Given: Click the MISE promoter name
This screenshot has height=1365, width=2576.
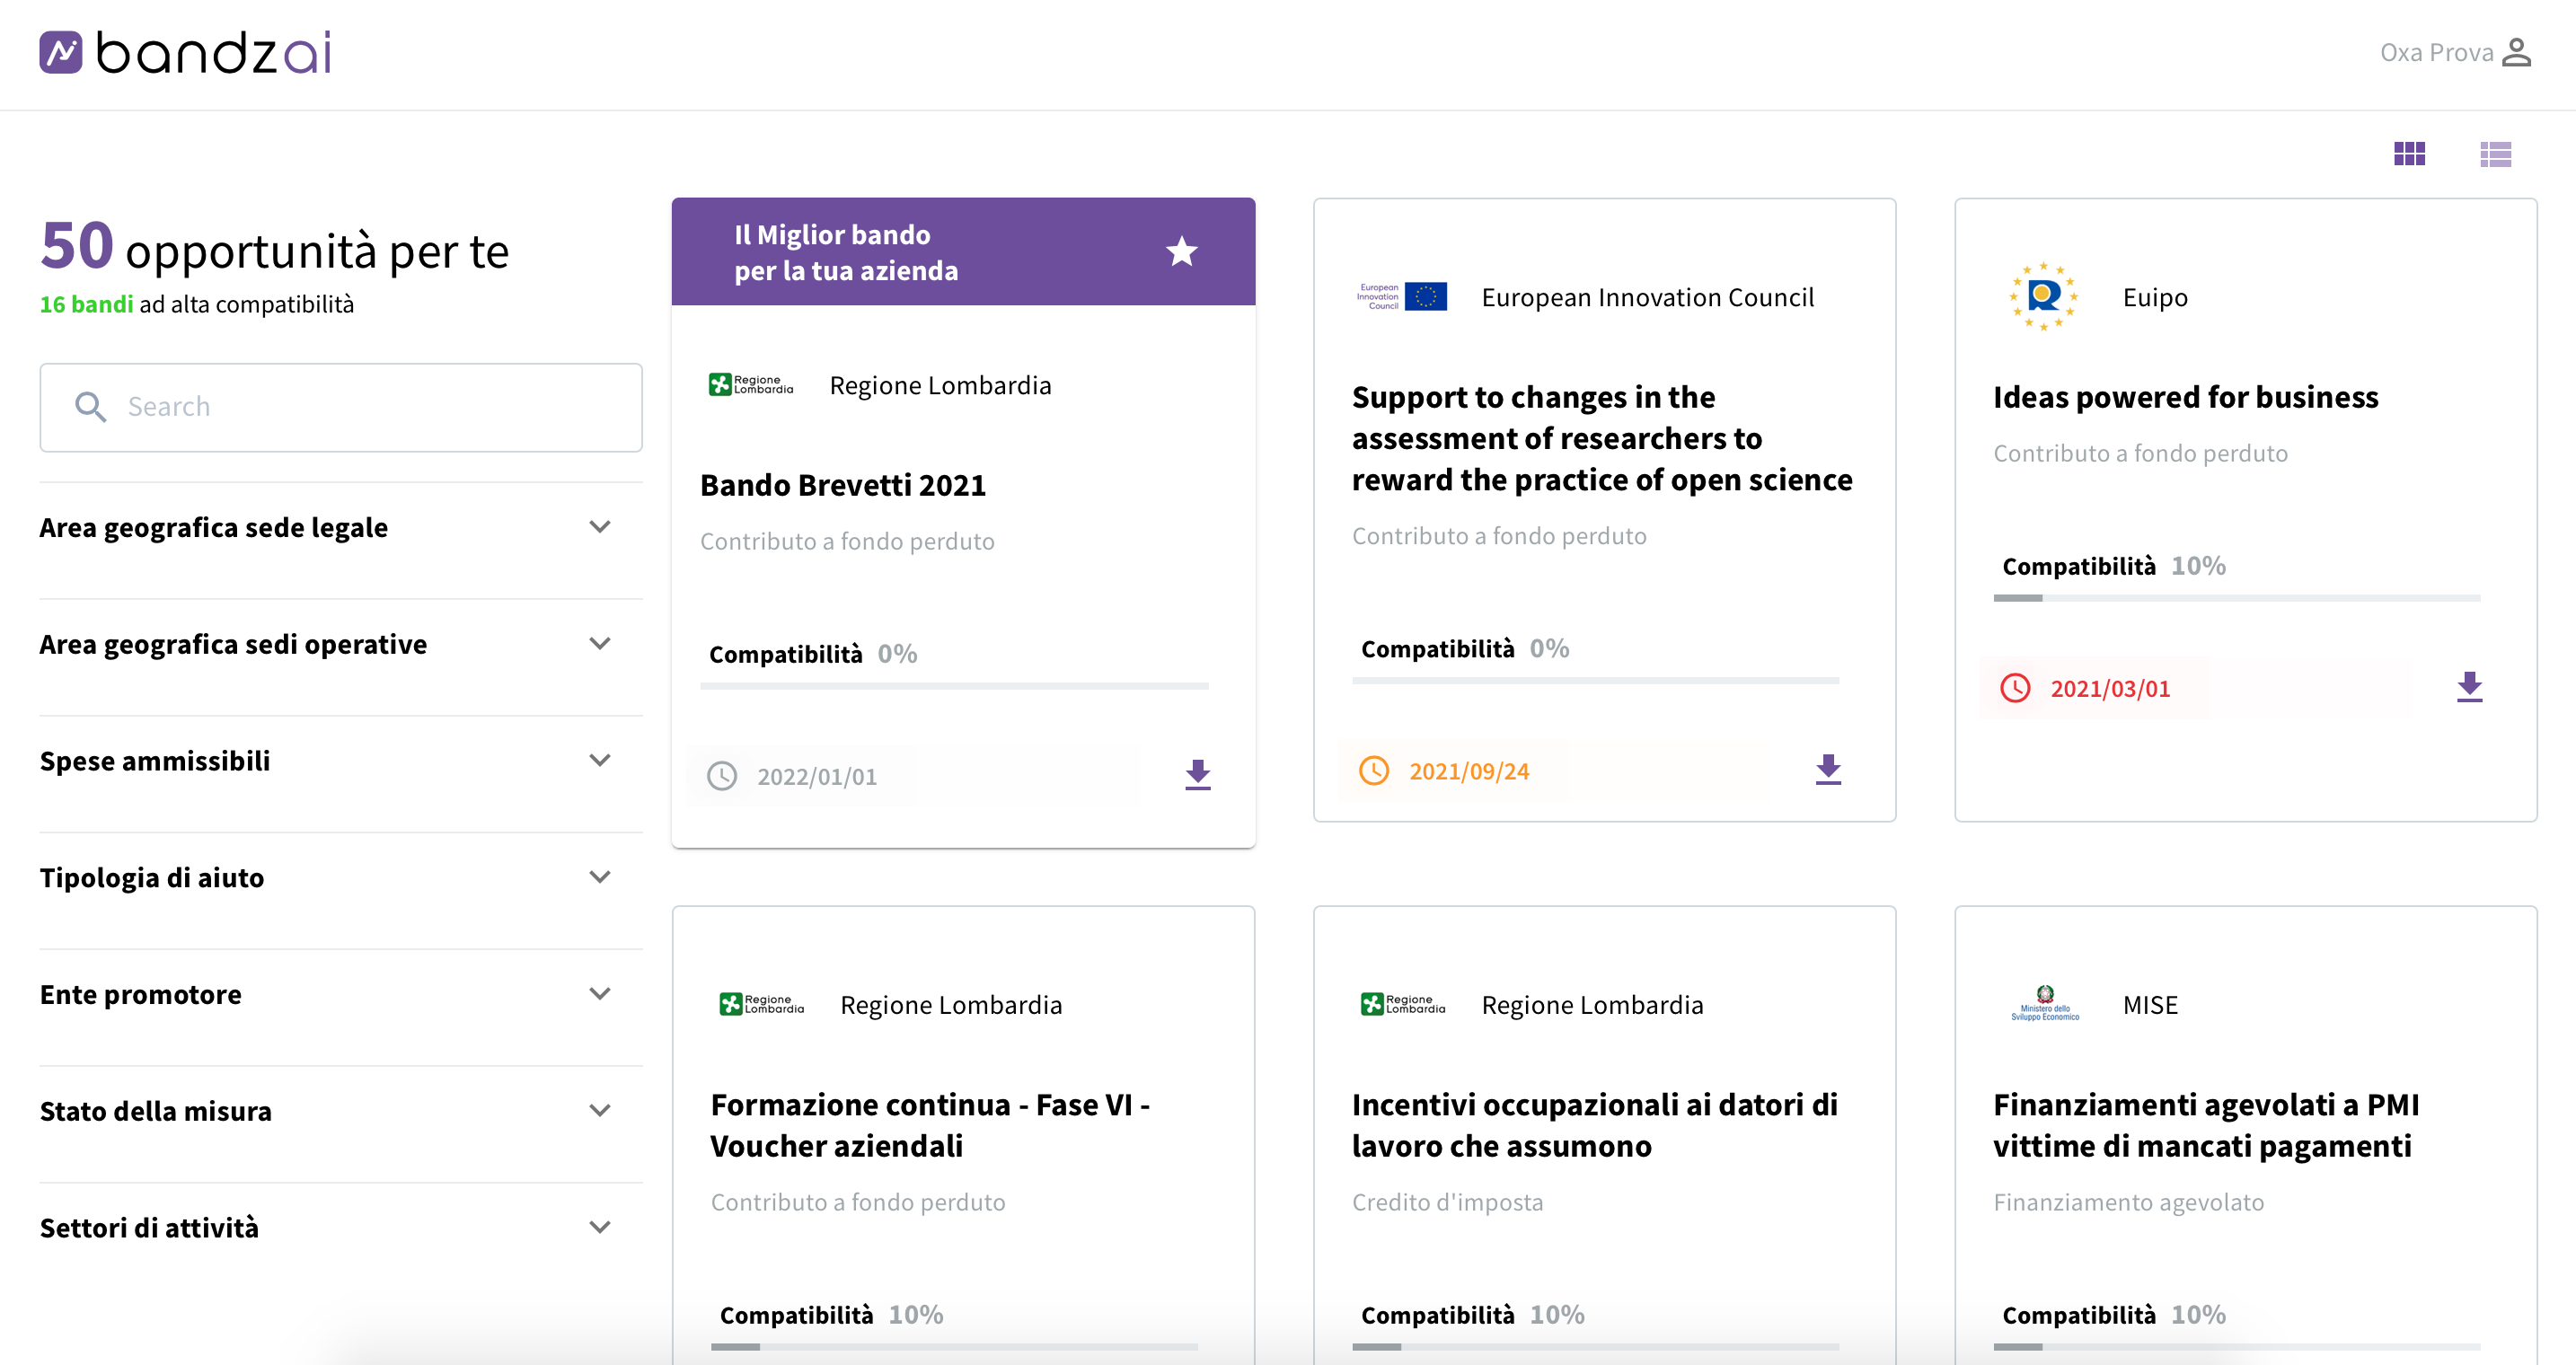Looking at the screenshot, I should (x=2150, y=1005).
